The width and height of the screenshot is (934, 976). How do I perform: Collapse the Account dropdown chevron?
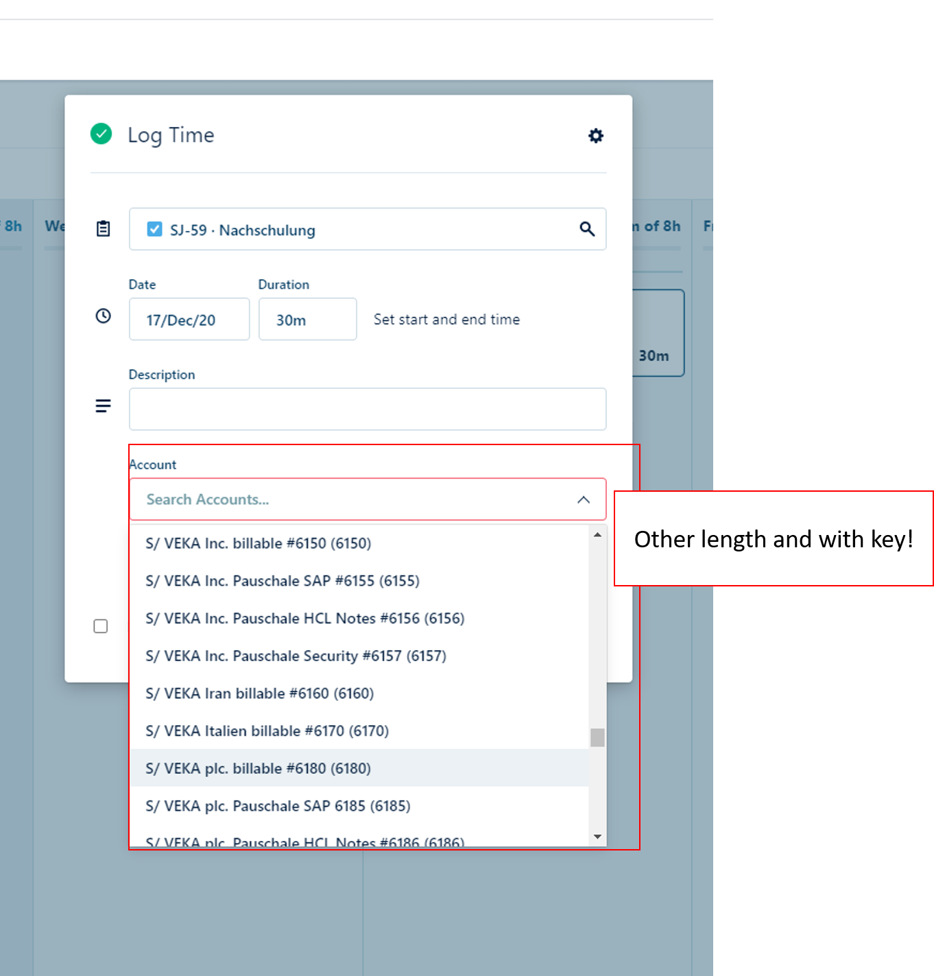(584, 499)
